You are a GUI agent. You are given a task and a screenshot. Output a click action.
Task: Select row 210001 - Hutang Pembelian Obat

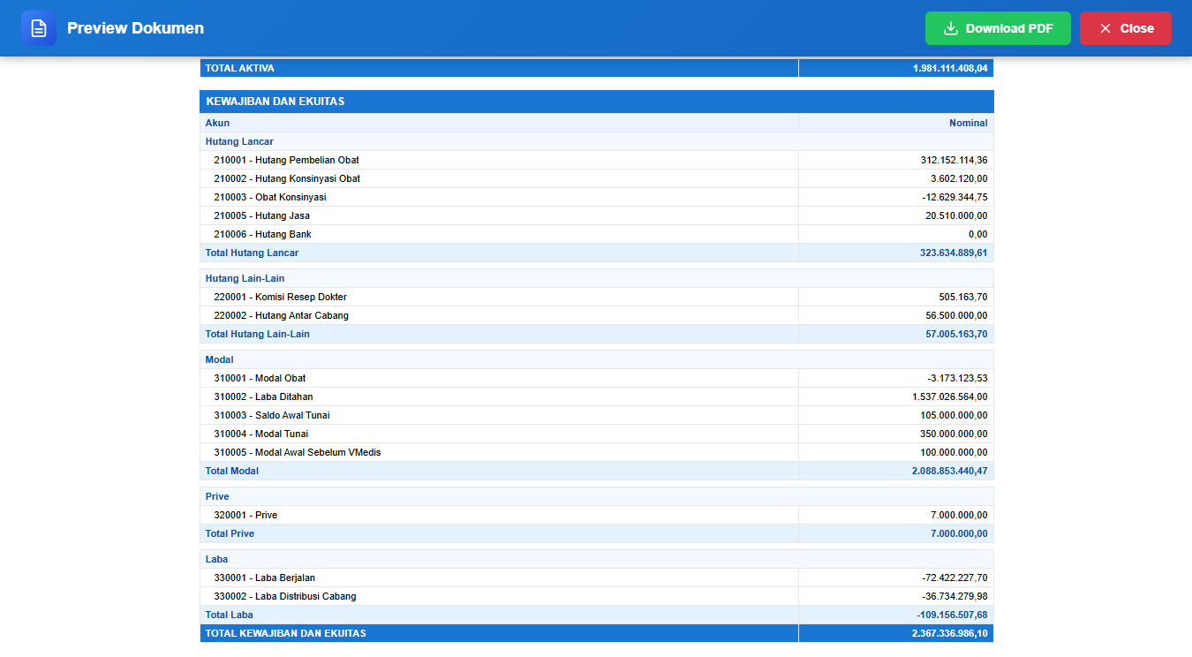[597, 160]
